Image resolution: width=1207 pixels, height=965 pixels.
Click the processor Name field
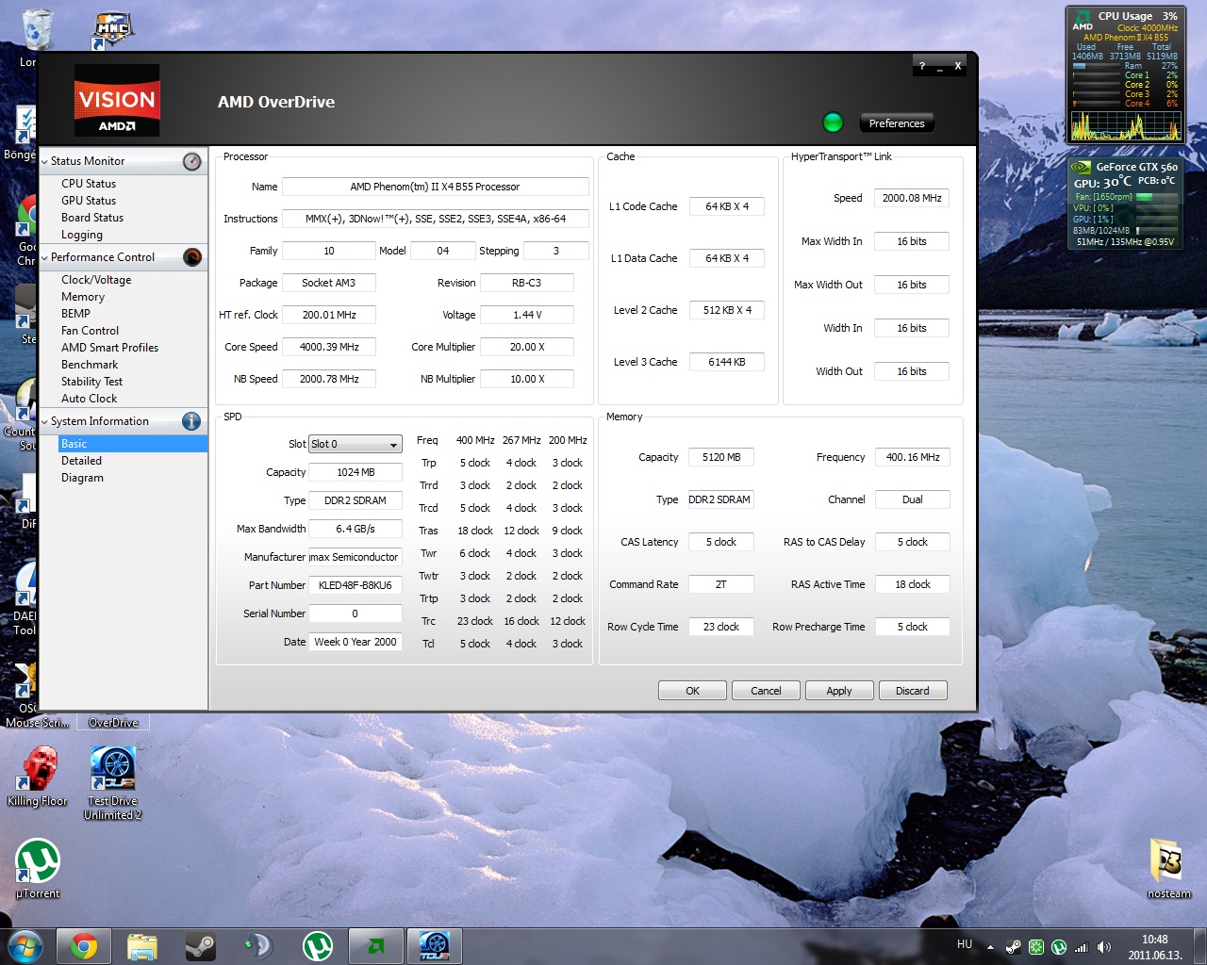coord(436,187)
